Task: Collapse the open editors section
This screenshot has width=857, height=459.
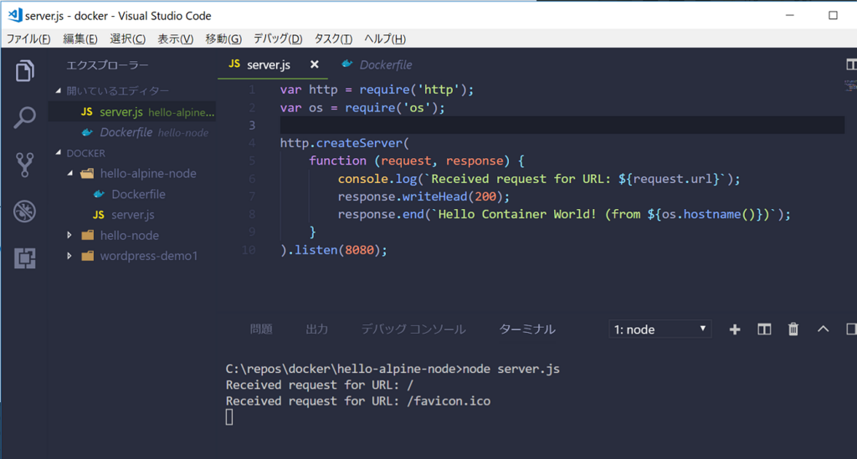Action: (58, 90)
